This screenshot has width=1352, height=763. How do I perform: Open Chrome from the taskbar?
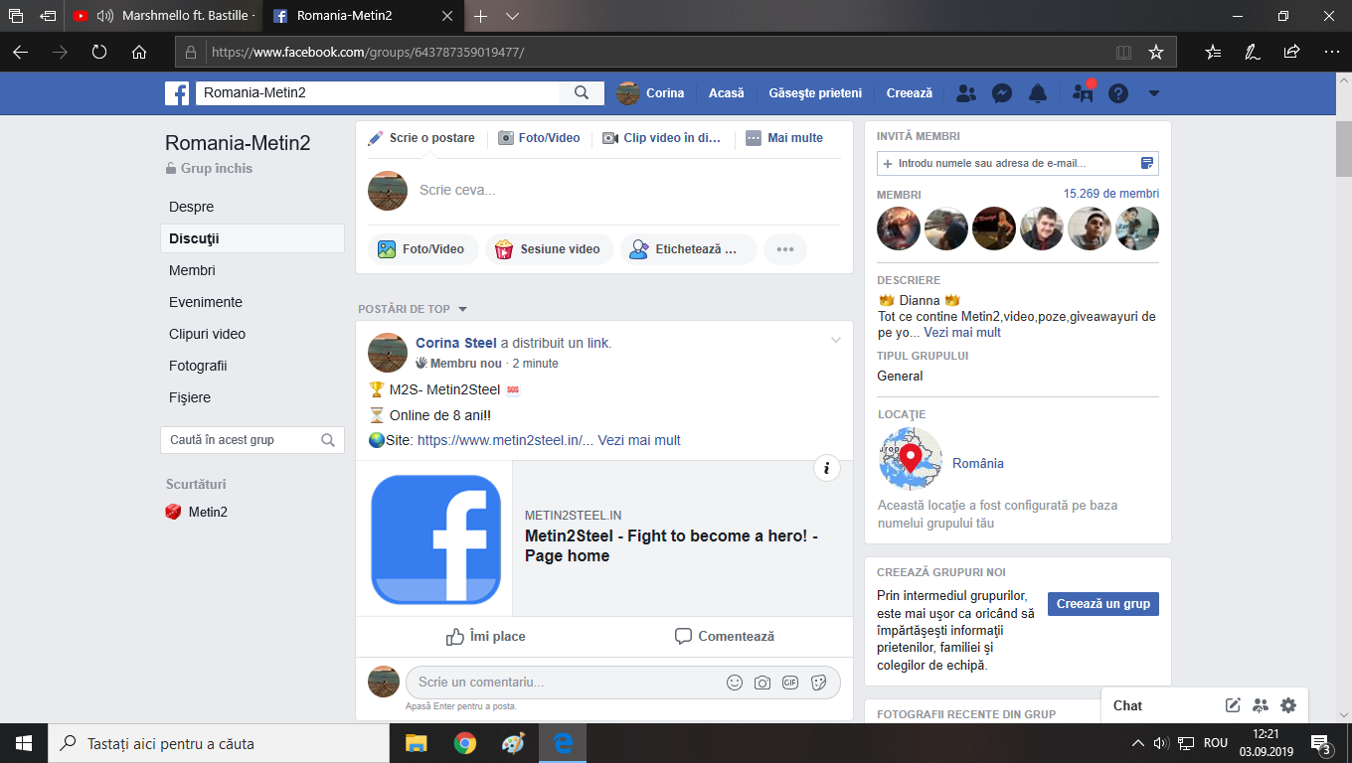click(x=464, y=743)
